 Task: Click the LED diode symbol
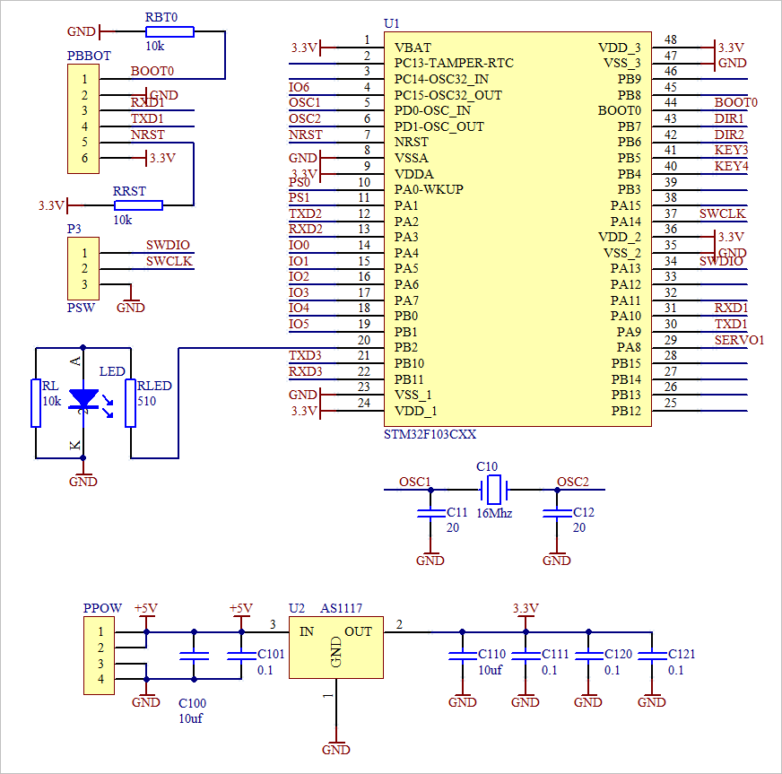tap(83, 397)
